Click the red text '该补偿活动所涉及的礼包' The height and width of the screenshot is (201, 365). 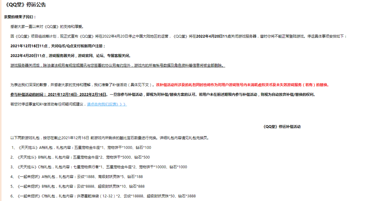pos(243,85)
